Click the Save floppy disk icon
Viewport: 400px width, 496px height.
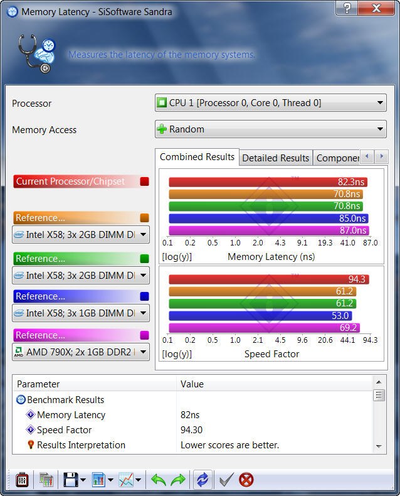tap(70, 480)
